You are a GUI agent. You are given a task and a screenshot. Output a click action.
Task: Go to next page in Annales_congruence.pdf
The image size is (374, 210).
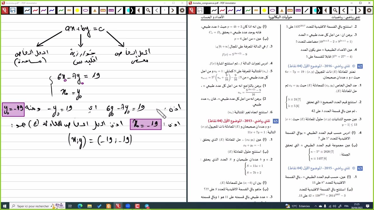click(360, 10)
